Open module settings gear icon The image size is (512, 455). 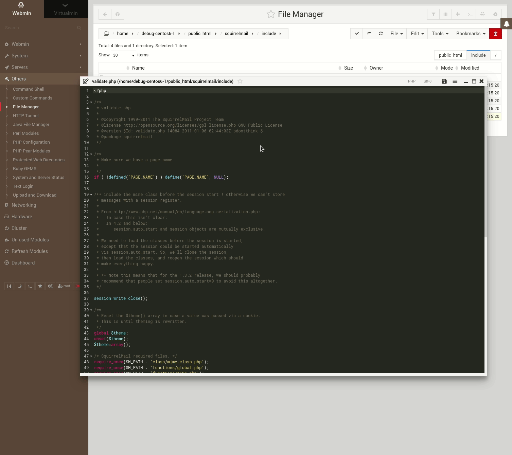(x=495, y=14)
